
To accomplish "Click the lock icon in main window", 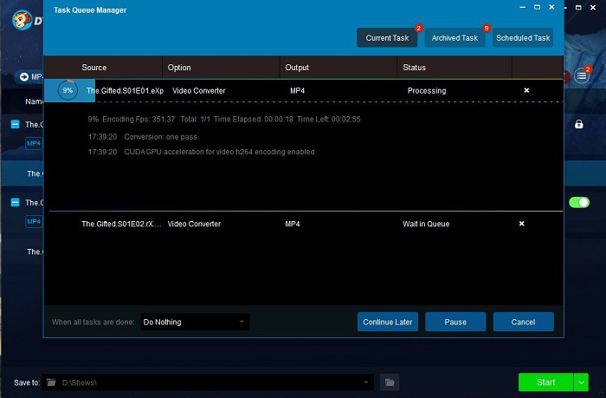I will pyautogui.click(x=578, y=124).
